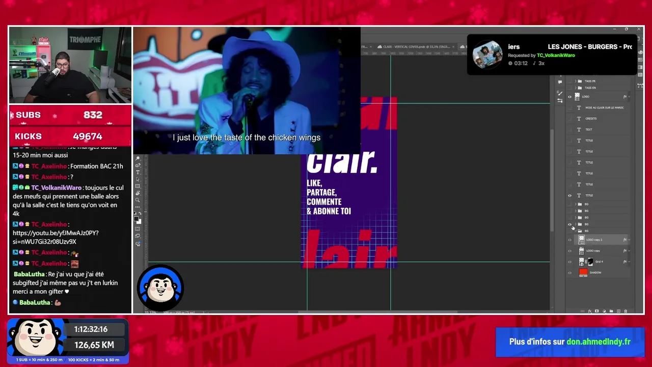The width and height of the screenshot is (652, 367).
Task: Click the 33,33% zoom value in status bar
Action: coord(150,312)
